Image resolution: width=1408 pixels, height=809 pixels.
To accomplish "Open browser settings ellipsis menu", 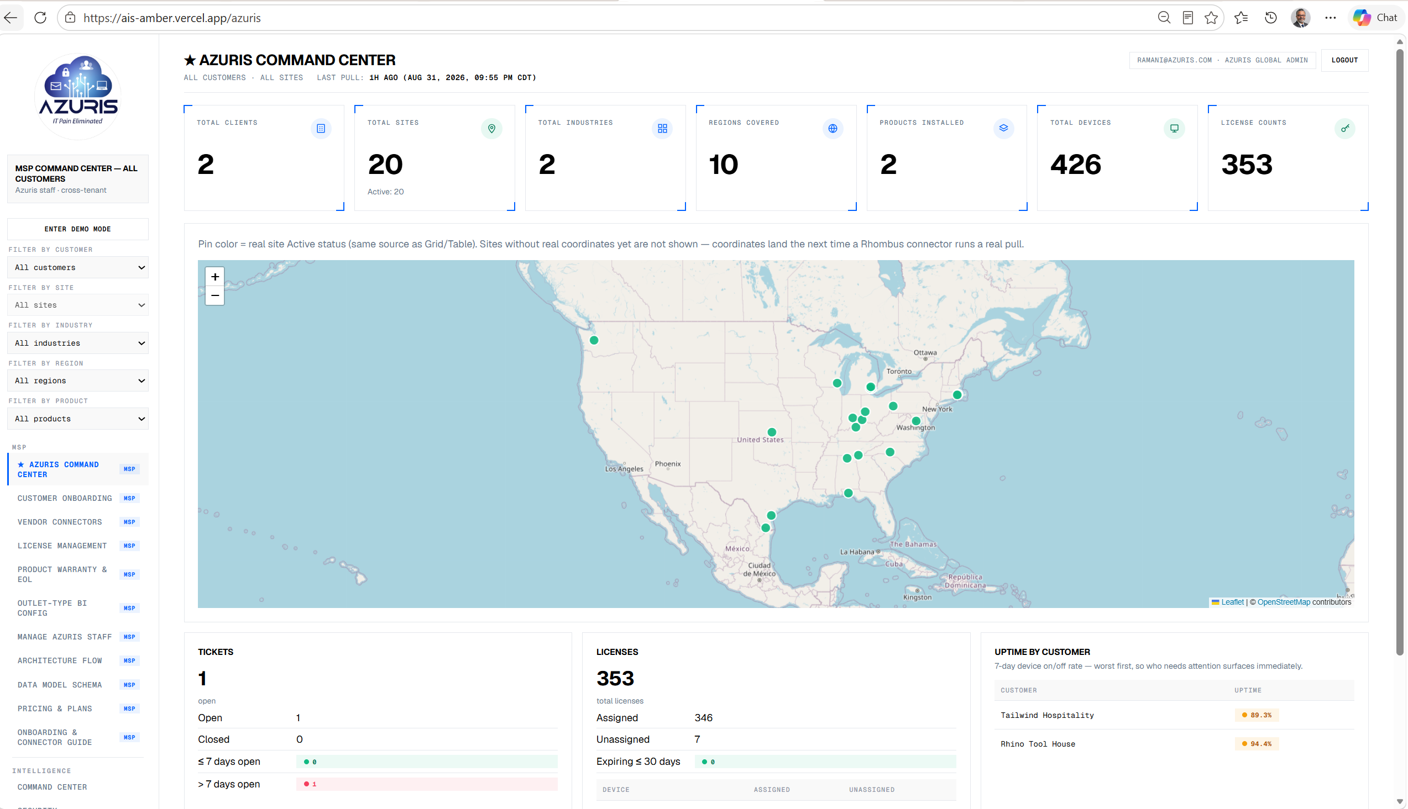I will (x=1330, y=18).
